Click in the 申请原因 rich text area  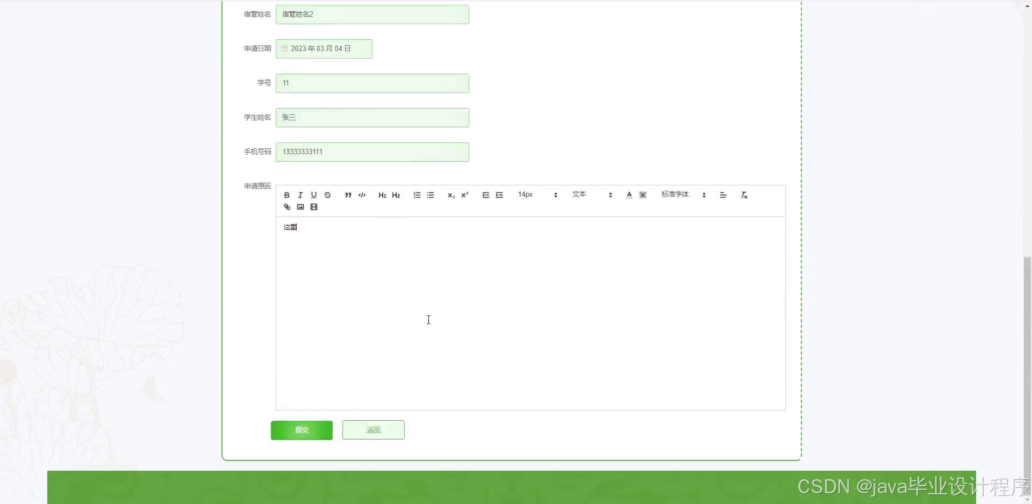pyautogui.click(x=531, y=313)
